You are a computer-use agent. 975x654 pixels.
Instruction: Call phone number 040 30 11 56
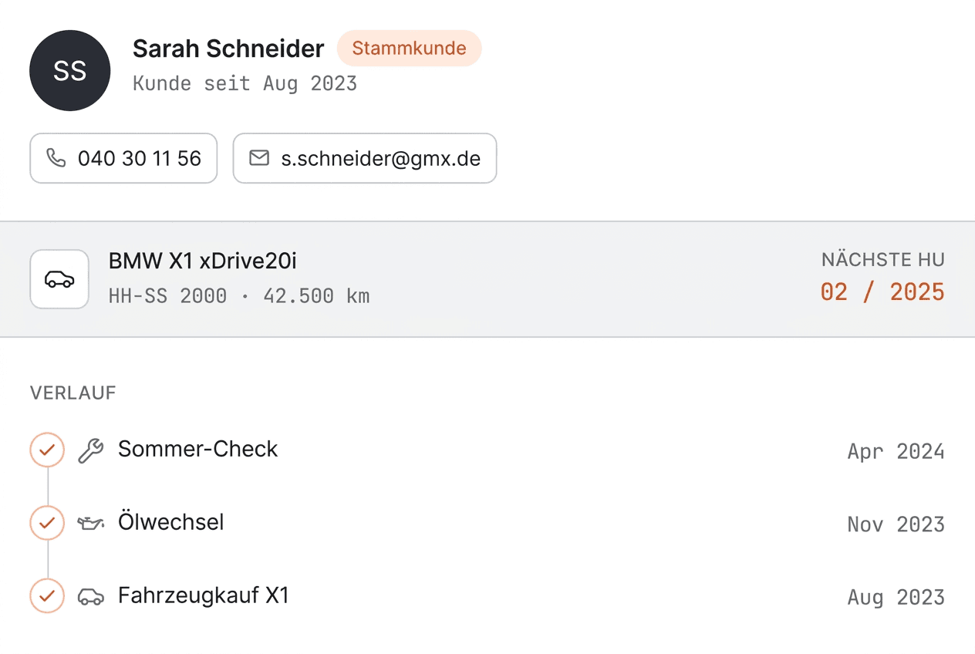click(x=123, y=158)
